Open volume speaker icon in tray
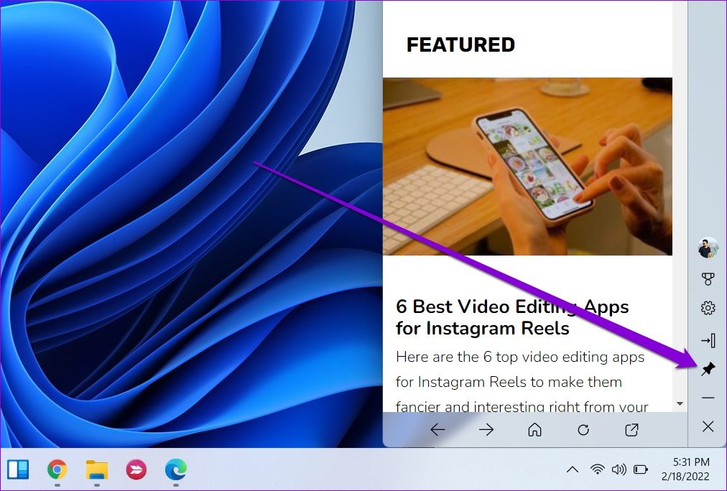Image resolution: width=727 pixels, height=491 pixels. point(619,469)
